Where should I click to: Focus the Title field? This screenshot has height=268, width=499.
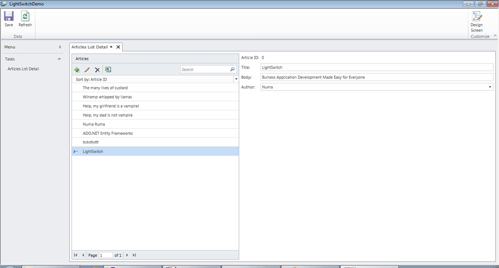[377, 67]
